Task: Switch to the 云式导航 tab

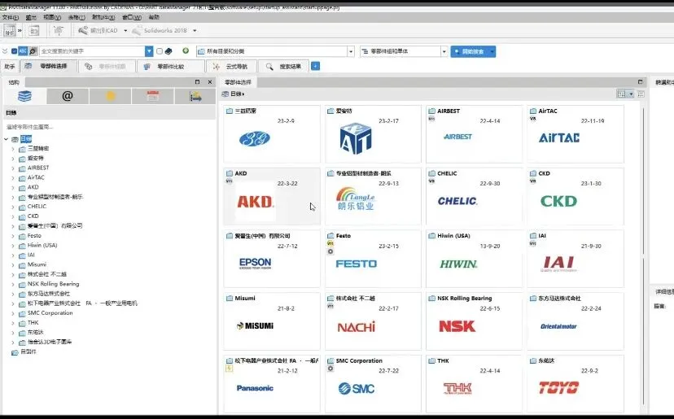Action: (232, 67)
